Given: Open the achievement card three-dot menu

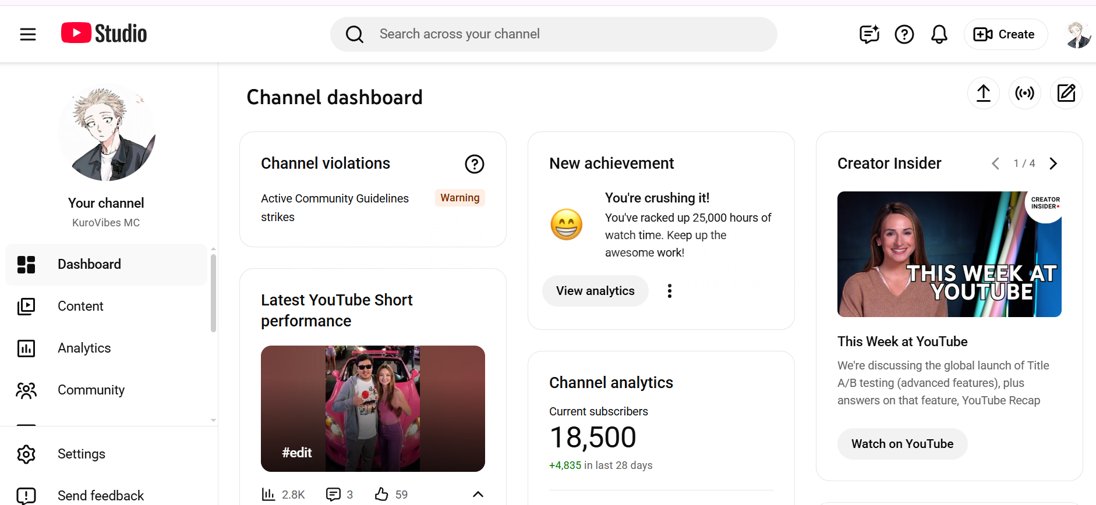Looking at the screenshot, I should tap(670, 291).
